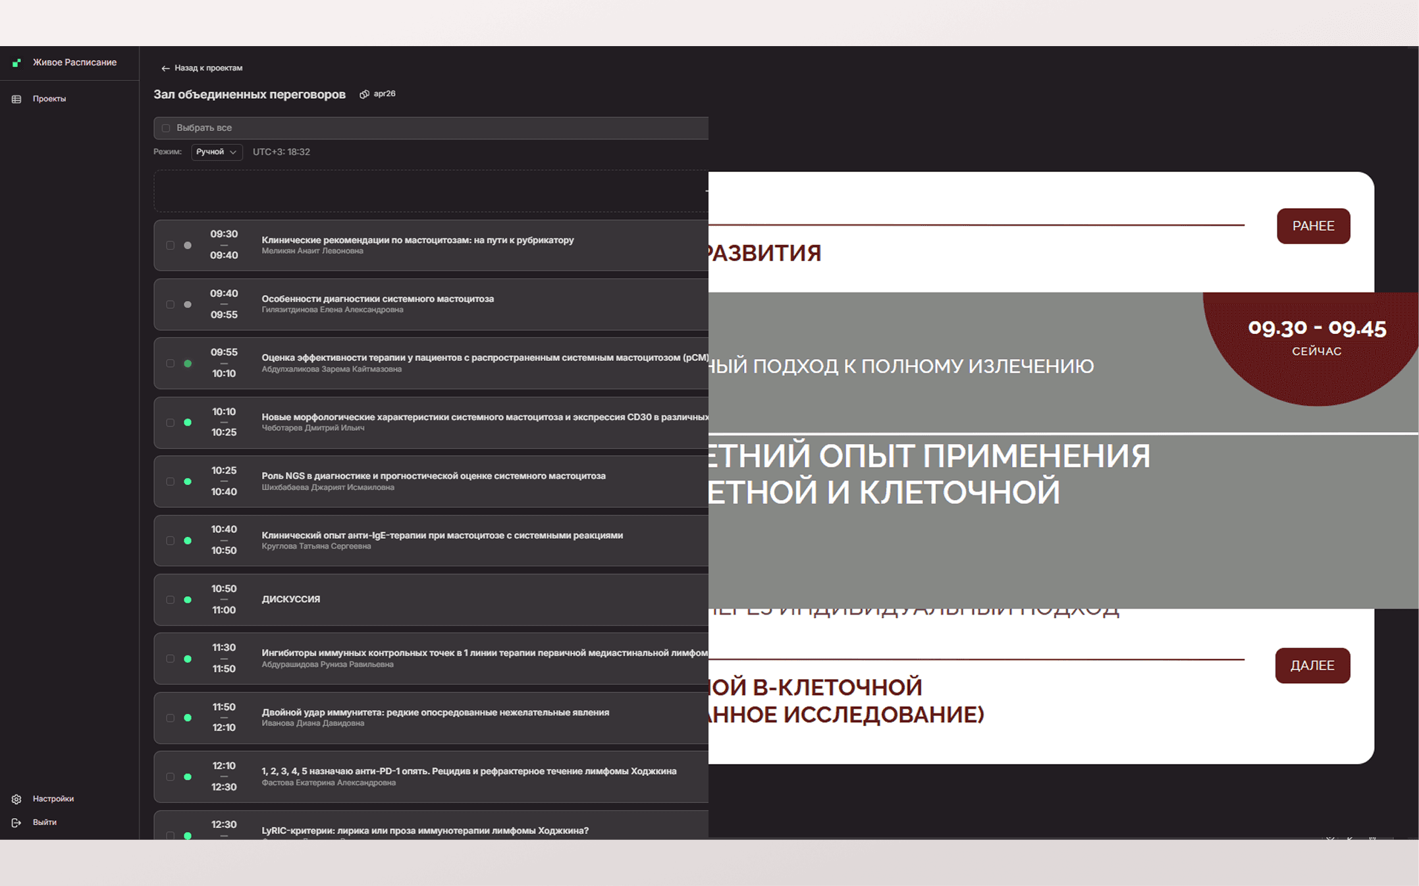Click the Выйти logout icon
Image resolution: width=1419 pixels, height=886 pixels.
coord(16,823)
